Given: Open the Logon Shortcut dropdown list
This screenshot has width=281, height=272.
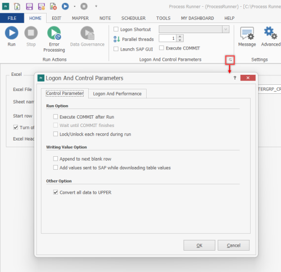Looking at the screenshot, I should (x=225, y=29).
